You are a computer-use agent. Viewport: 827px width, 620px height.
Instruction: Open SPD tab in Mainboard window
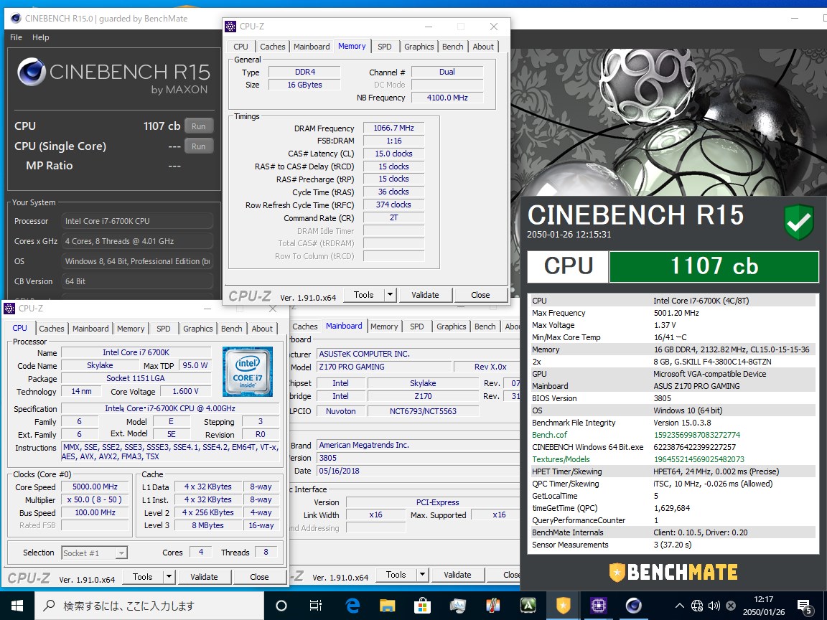(x=416, y=327)
